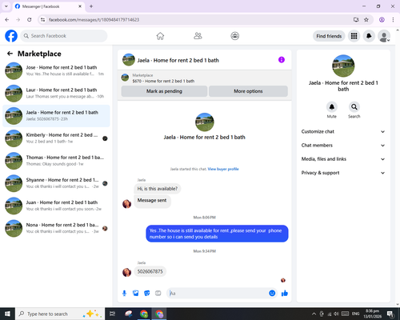Open the Home feed icon
The image size is (400, 320).
pyautogui.click(x=160, y=36)
